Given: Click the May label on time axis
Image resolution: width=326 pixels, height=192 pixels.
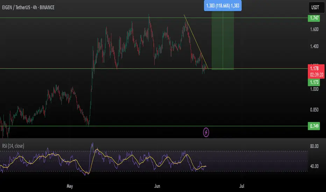Looking at the screenshot, I should (70, 186).
